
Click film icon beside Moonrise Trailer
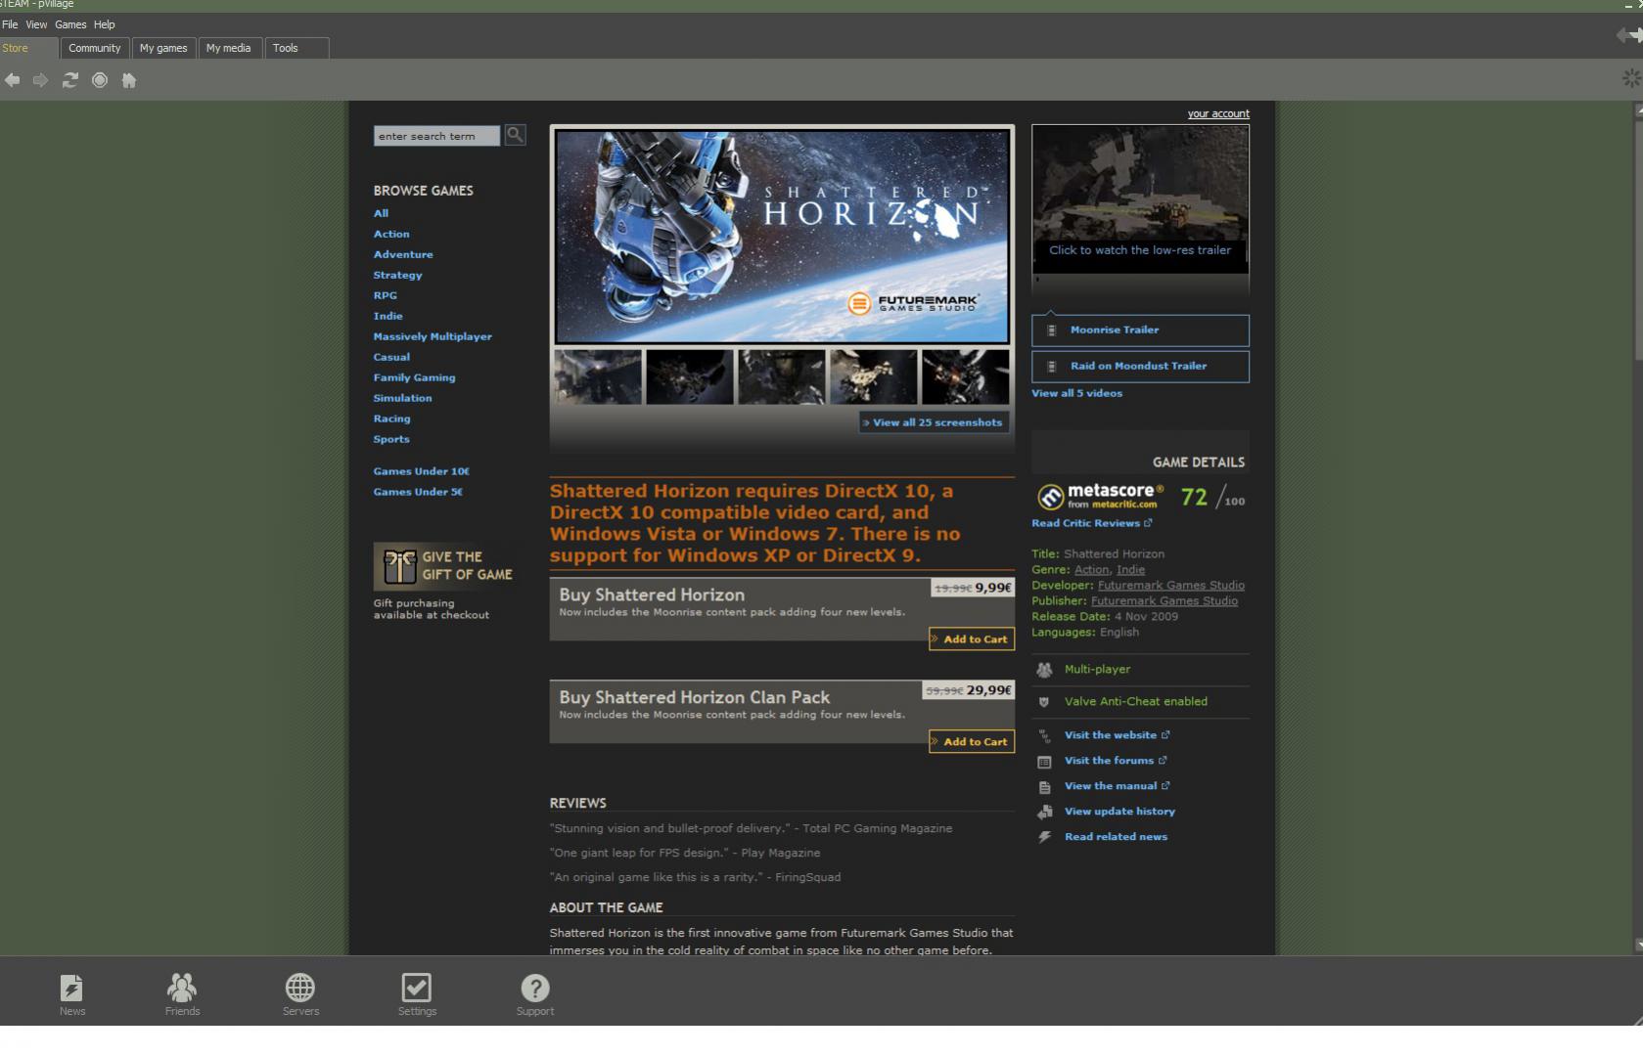(1052, 330)
